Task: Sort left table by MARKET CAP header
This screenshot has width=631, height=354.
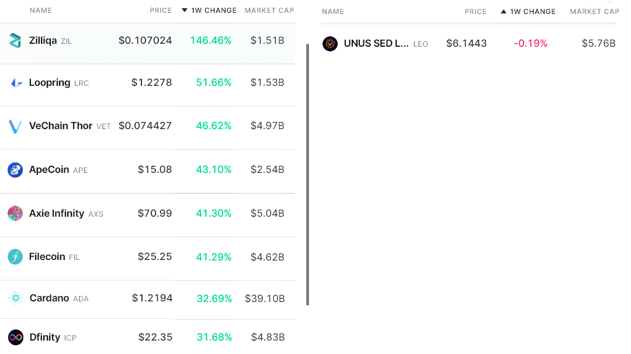Action: (x=269, y=11)
